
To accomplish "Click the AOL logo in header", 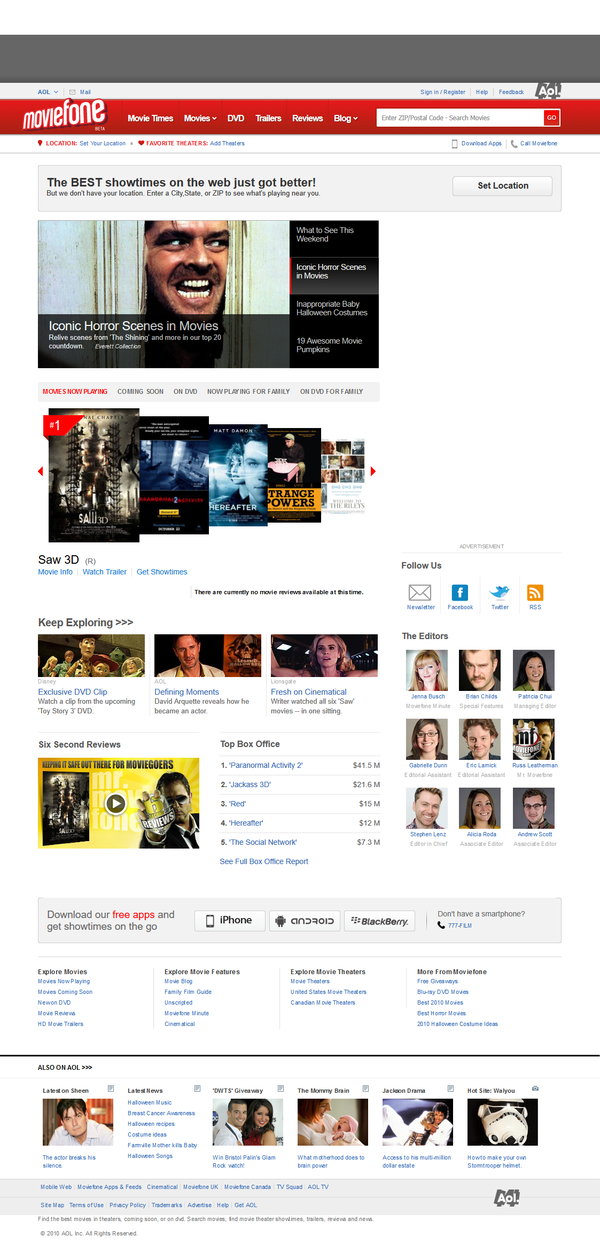I will coord(548,90).
